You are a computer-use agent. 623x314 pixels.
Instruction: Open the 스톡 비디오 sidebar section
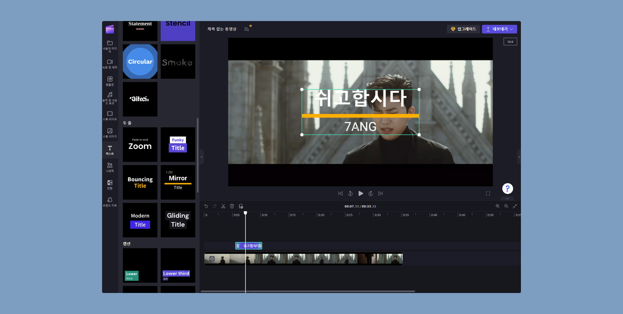tap(110, 116)
